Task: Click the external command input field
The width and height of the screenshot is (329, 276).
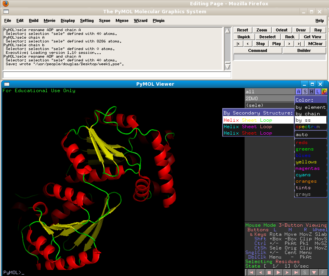Action: [117, 75]
